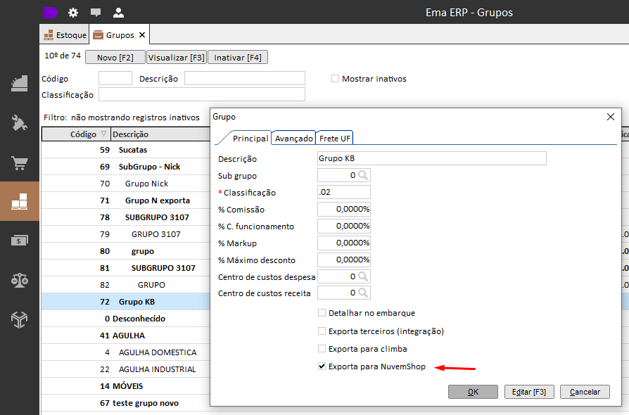Open the tools wrench module in sidebar

pyautogui.click(x=19, y=122)
